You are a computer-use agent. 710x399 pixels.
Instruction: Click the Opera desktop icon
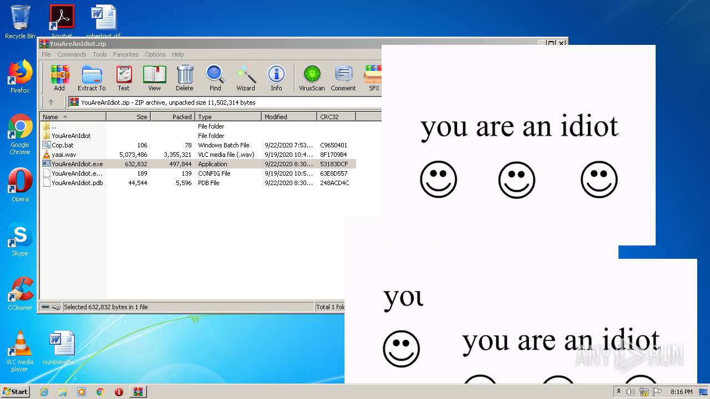point(20,185)
